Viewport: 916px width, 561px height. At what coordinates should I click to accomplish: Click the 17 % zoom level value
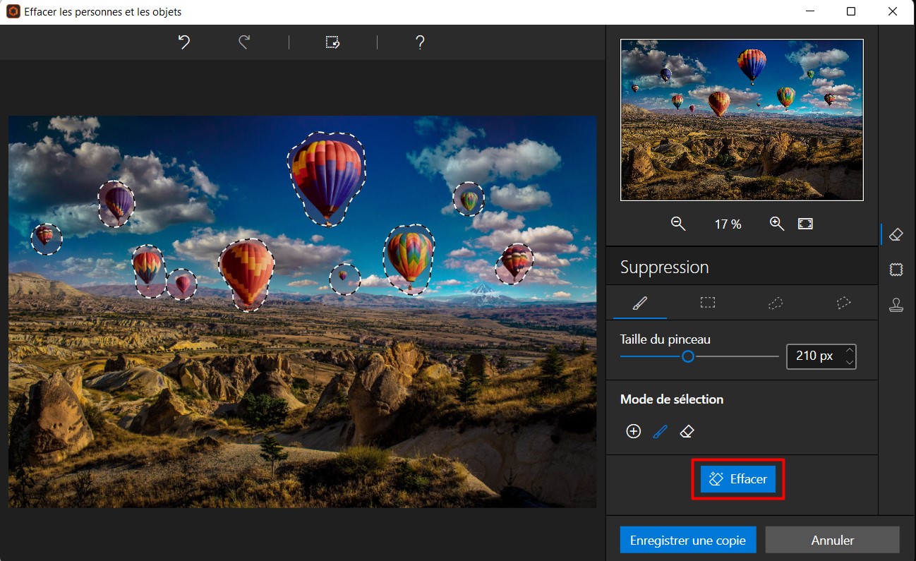click(728, 224)
